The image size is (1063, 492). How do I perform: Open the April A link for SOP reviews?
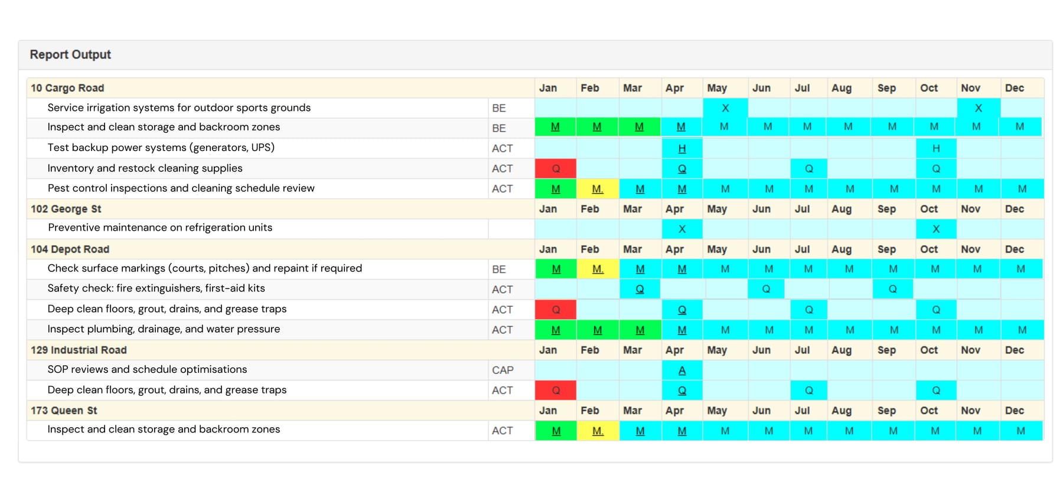[x=682, y=370]
